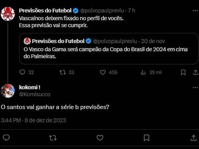Viewport: 199px width, 149px height.
Task: Like kokomi's tweet about Santos
Action: (x=100, y=138)
